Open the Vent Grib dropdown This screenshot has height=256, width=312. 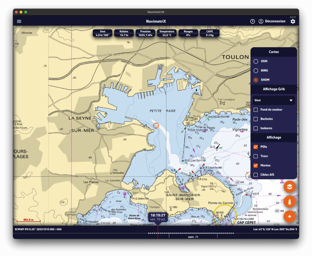coord(274,100)
